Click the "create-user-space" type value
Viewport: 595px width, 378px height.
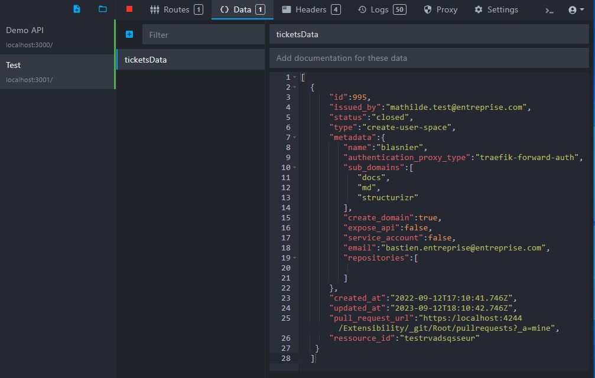407,128
